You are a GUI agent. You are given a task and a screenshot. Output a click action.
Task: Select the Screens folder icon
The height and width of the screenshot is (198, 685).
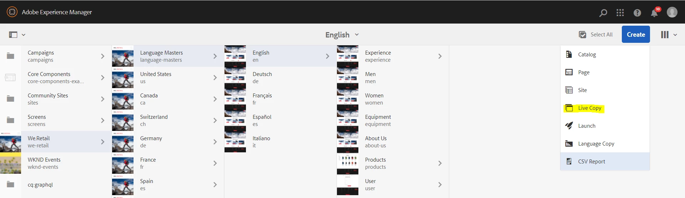click(x=11, y=120)
